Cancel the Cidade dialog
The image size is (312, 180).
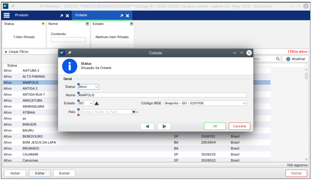(239, 126)
